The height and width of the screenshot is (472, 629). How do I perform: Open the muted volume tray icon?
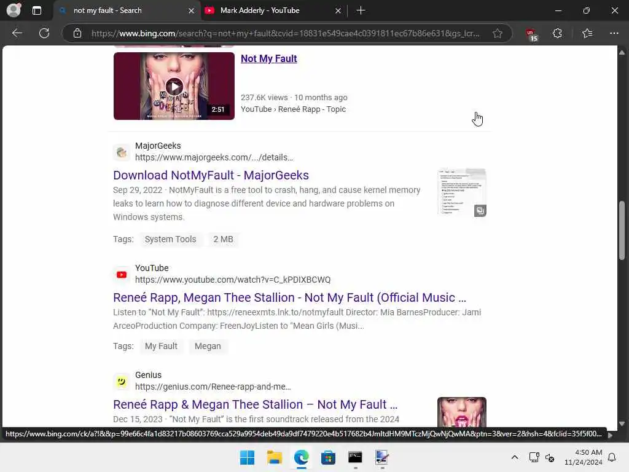click(550, 457)
